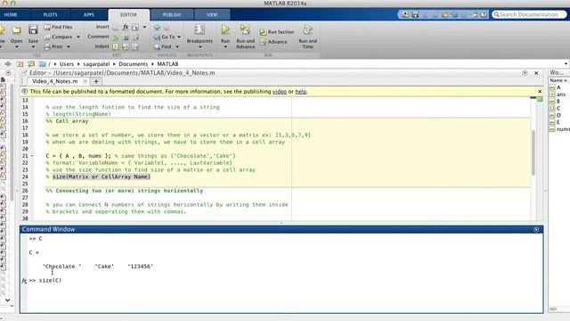570x321 pixels.
Task: Click the Insert function fx icon
Action: coord(126,27)
